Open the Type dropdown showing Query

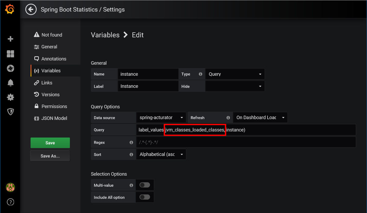[x=235, y=74]
